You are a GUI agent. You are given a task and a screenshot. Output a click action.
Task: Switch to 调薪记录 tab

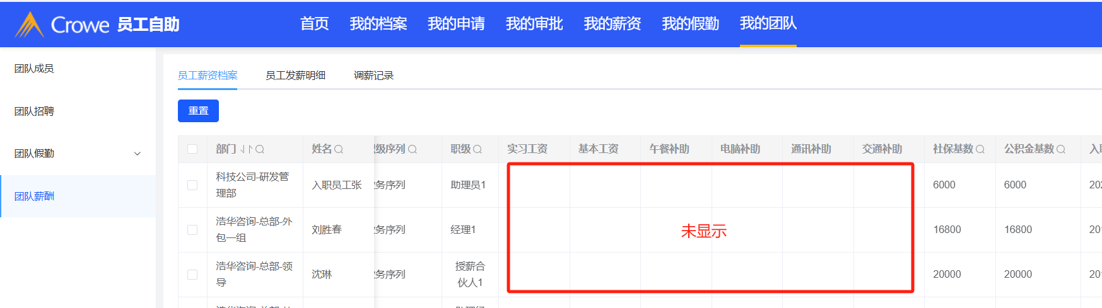point(373,76)
